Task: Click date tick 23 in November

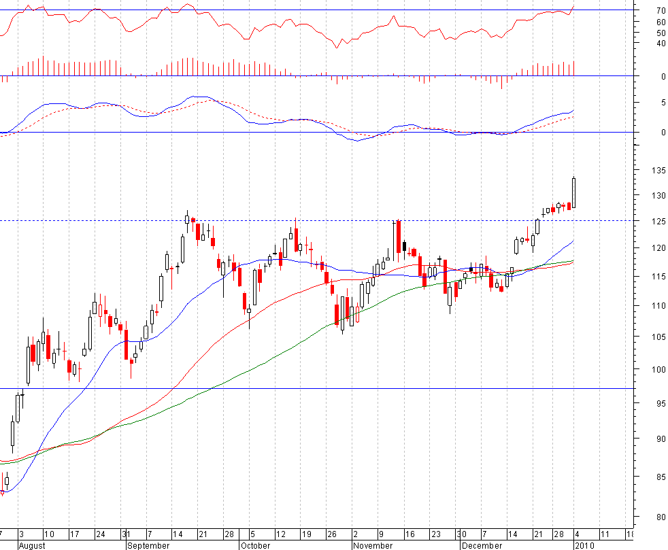Action: tap(435, 534)
